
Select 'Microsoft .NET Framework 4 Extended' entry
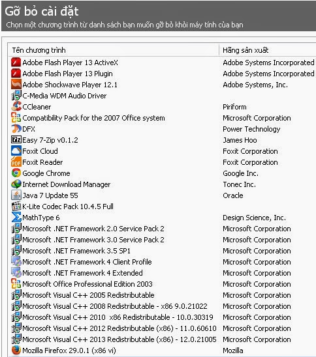tap(83, 273)
